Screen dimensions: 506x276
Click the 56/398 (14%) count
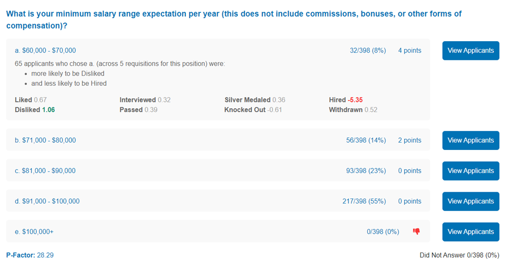tap(366, 140)
